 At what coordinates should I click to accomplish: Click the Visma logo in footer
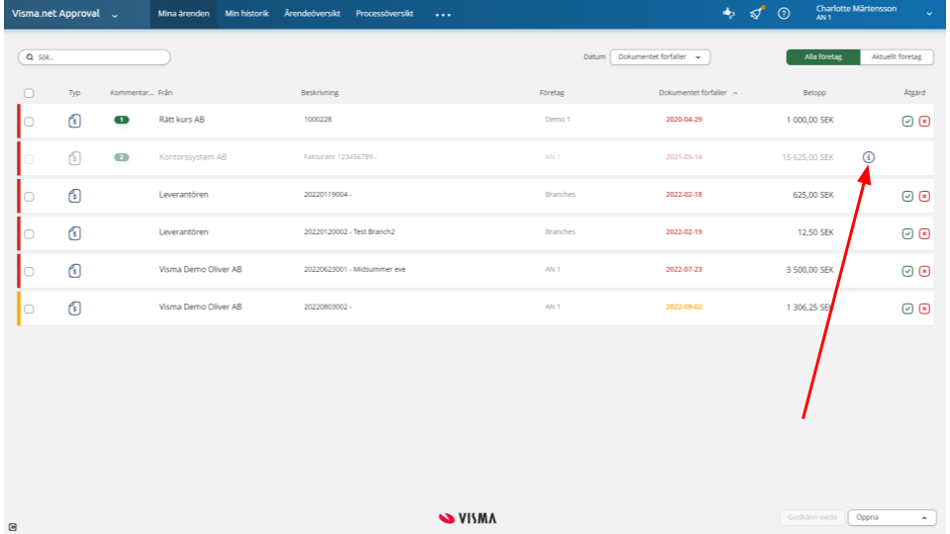pos(467,518)
